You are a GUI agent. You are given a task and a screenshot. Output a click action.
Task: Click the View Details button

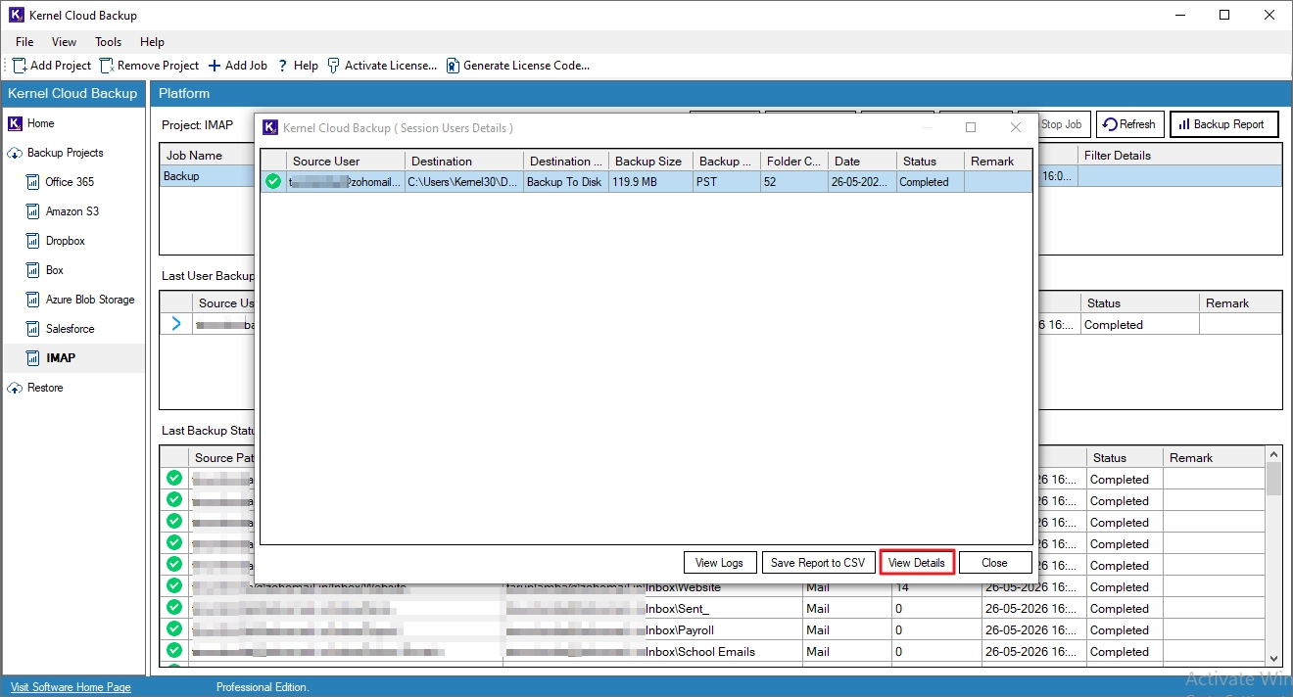(917, 563)
